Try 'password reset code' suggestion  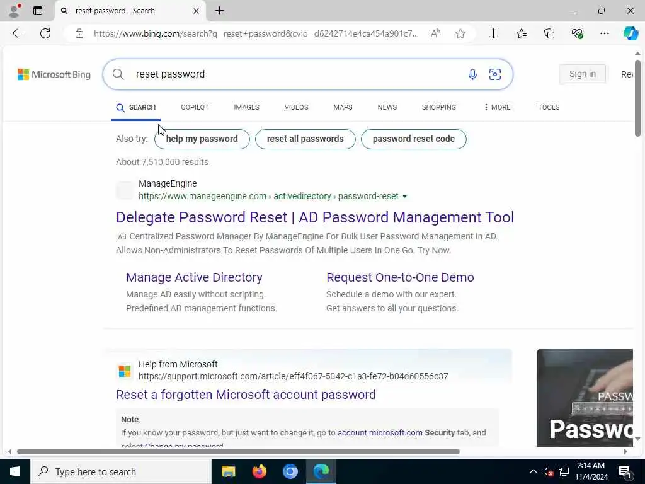tap(413, 139)
